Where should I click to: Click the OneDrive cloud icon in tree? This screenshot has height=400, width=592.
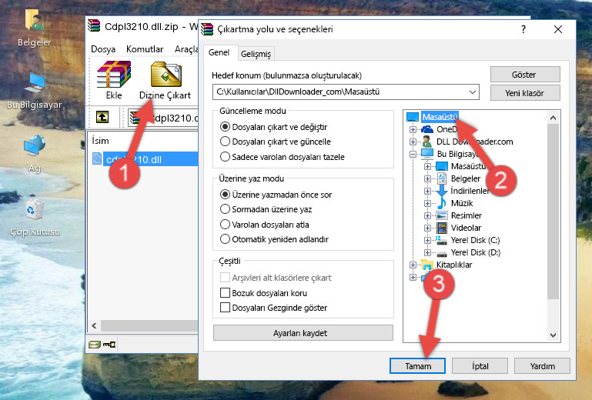click(x=427, y=129)
